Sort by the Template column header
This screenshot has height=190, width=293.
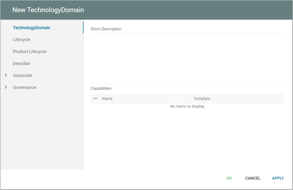pos(202,99)
